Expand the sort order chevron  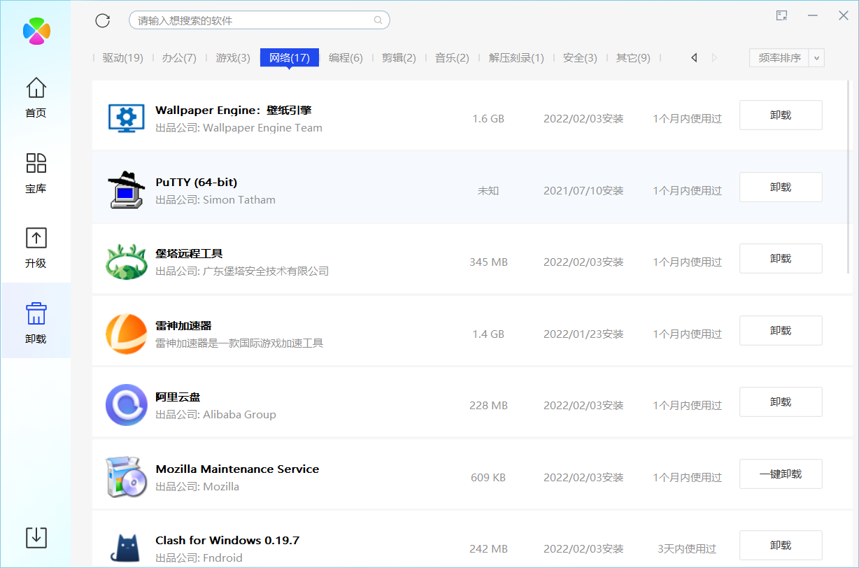(816, 58)
